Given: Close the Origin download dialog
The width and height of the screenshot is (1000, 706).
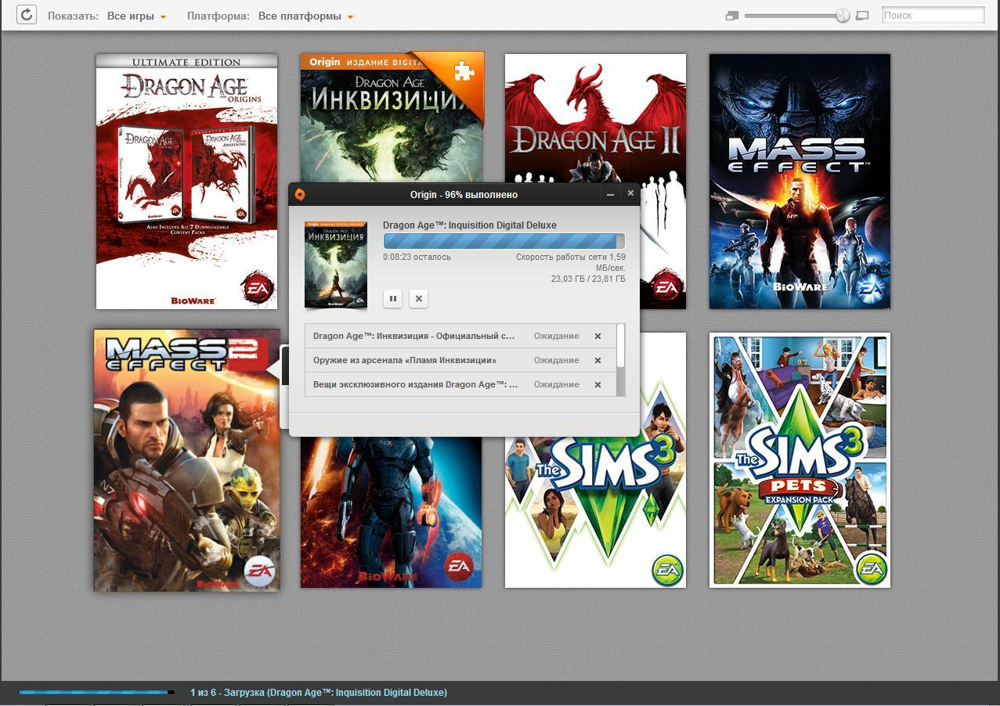Looking at the screenshot, I should click(630, 193).
